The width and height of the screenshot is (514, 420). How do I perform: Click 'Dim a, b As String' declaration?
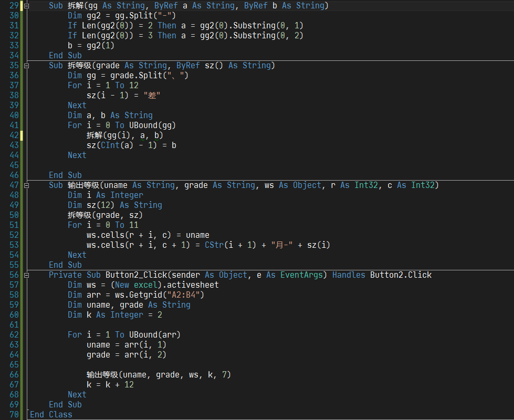110,115
